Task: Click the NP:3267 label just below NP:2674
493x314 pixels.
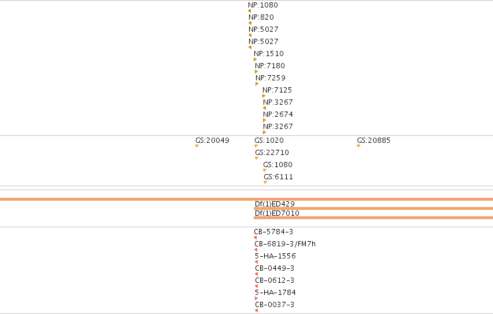Action: pos(278,127)
